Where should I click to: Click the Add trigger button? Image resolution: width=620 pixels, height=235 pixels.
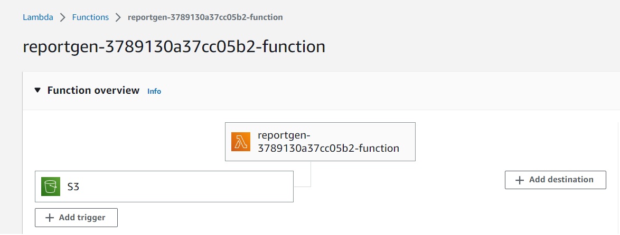coord(76,218)
